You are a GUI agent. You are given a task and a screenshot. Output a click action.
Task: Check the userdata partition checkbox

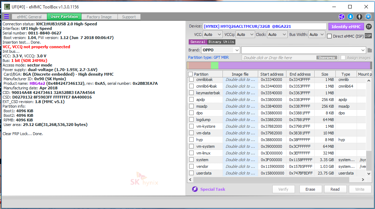191,173
